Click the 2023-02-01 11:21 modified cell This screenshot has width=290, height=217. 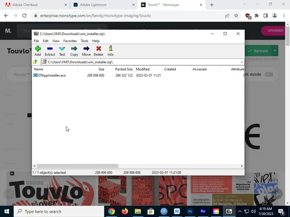point(148,75)
